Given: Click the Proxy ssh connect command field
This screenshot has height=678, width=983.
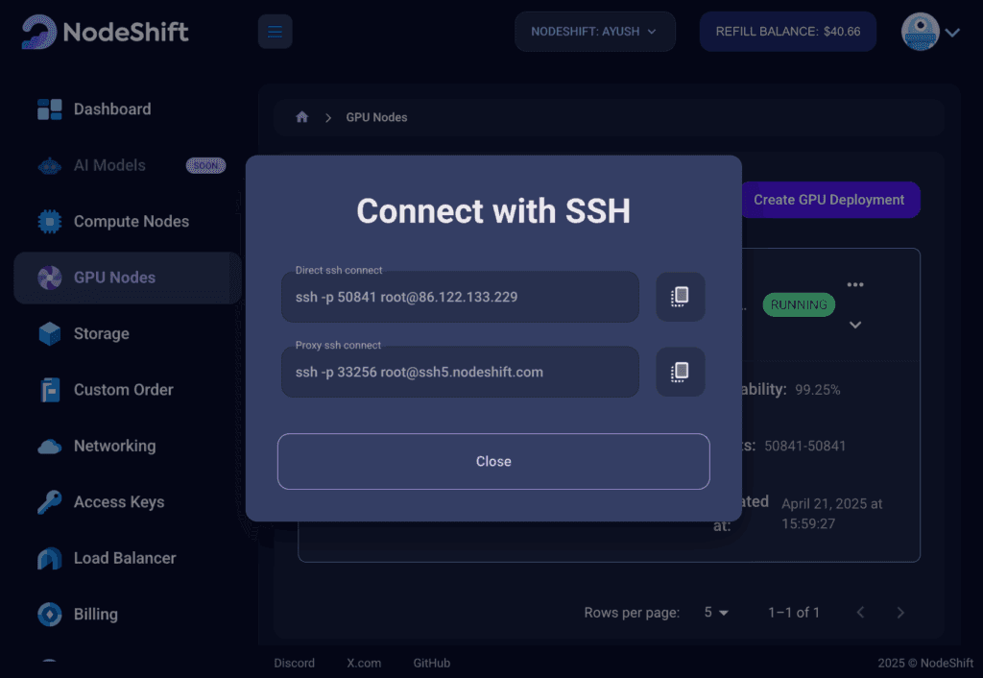Looking at the screenshot, I should pyautogui.click(x=460, y=372).
